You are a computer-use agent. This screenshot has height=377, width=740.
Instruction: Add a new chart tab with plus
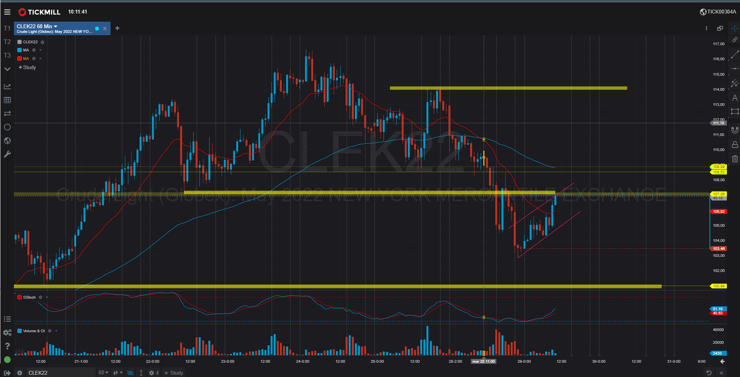point(117,28)
